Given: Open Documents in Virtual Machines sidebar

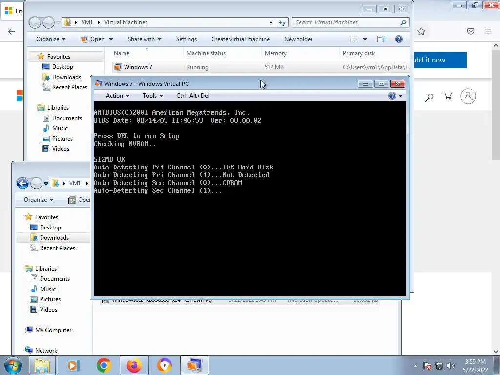Looking at the screenshot, I should [x=66, y=118].
